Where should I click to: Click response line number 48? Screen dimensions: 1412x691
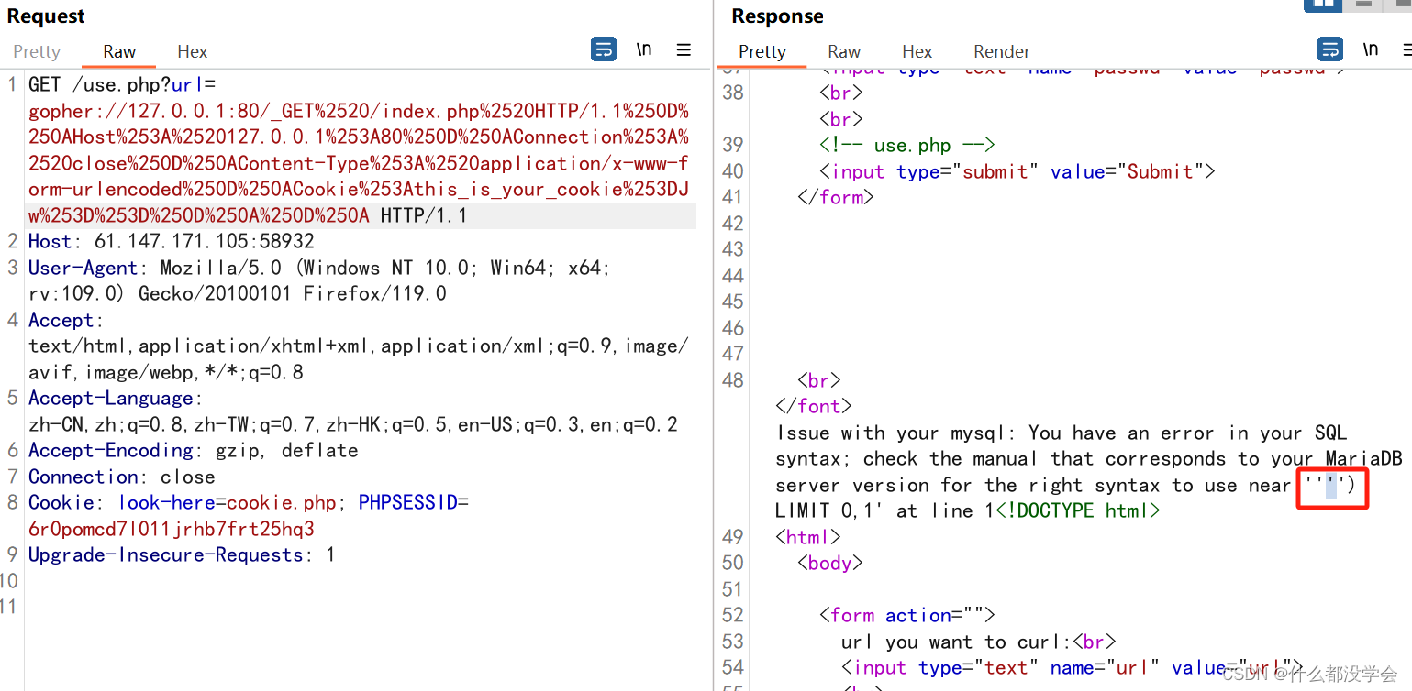(733, 380)
